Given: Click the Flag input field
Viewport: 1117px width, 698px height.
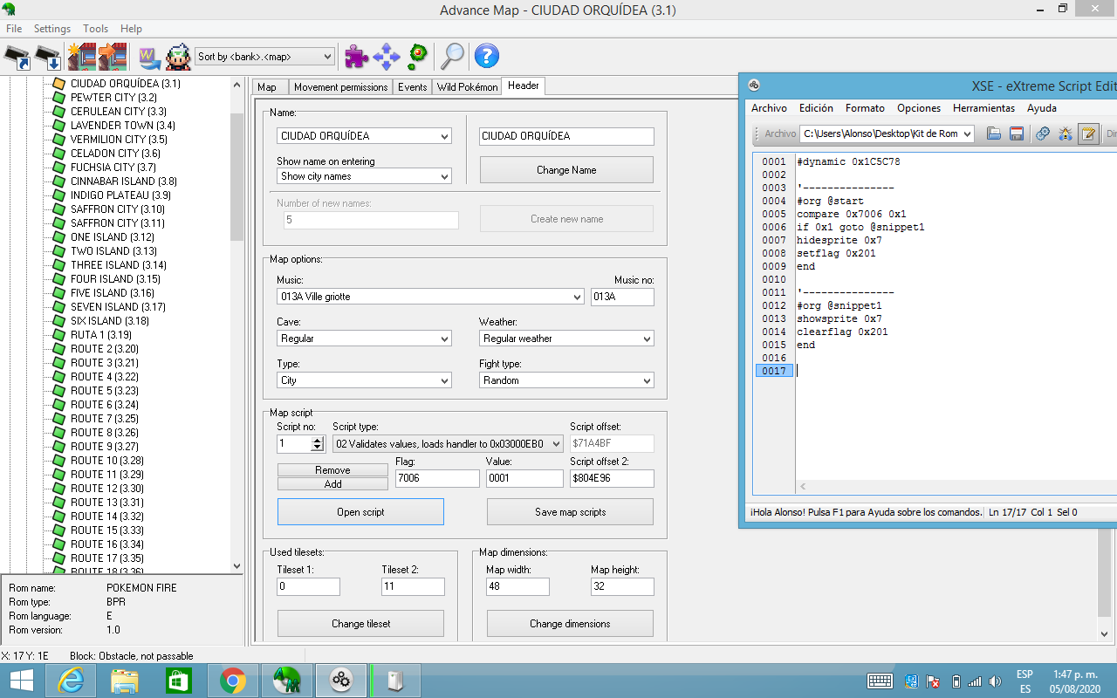Looking at the screenshot, I should (437, 478).
